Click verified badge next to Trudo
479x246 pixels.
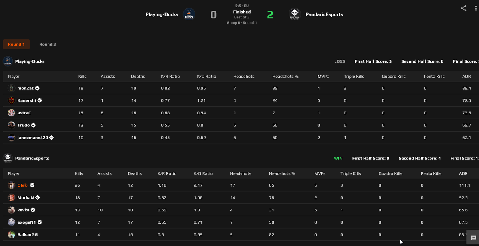(x=34, y=125)
